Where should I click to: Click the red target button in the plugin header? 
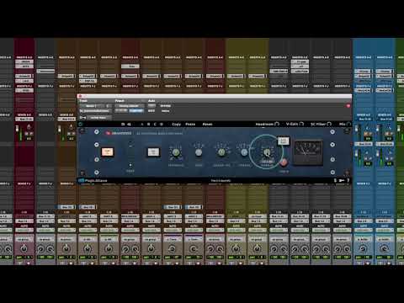(348, 106)
